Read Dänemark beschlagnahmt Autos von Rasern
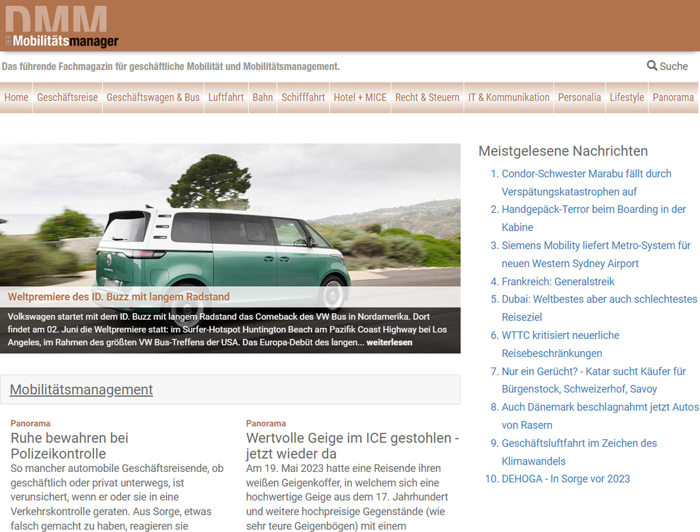 (x=600, y=416)
